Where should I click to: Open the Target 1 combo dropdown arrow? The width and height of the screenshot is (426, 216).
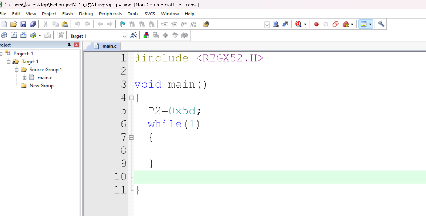[125, 36]
